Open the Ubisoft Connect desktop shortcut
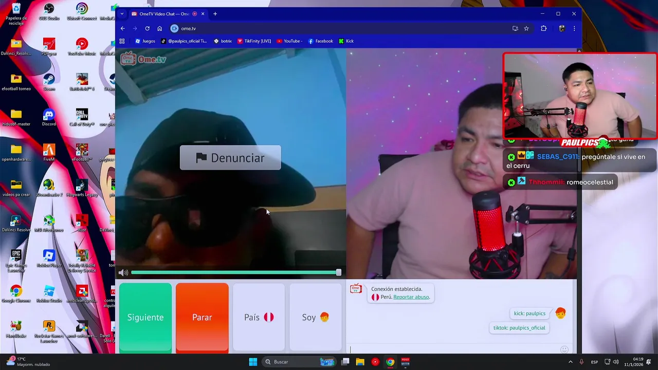Viewport: 658px width, 370px height. pos(82,12)
